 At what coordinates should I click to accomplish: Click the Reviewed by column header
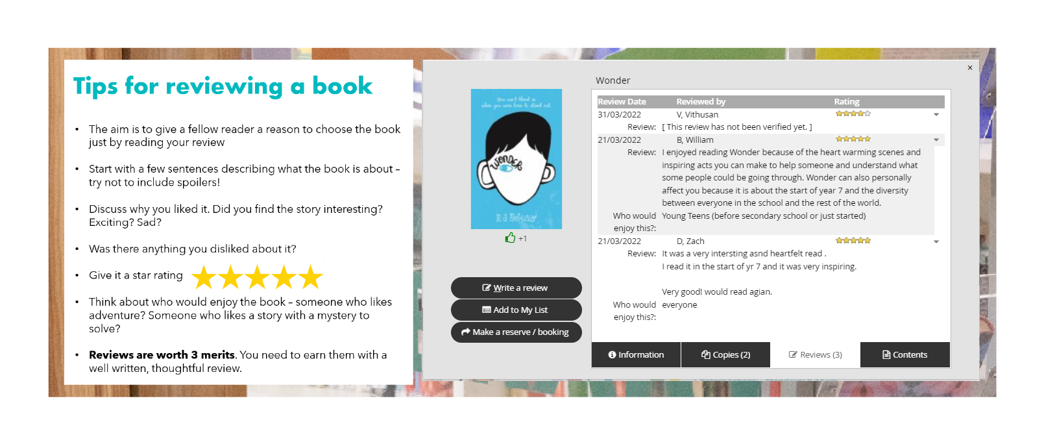coord(701,102)
